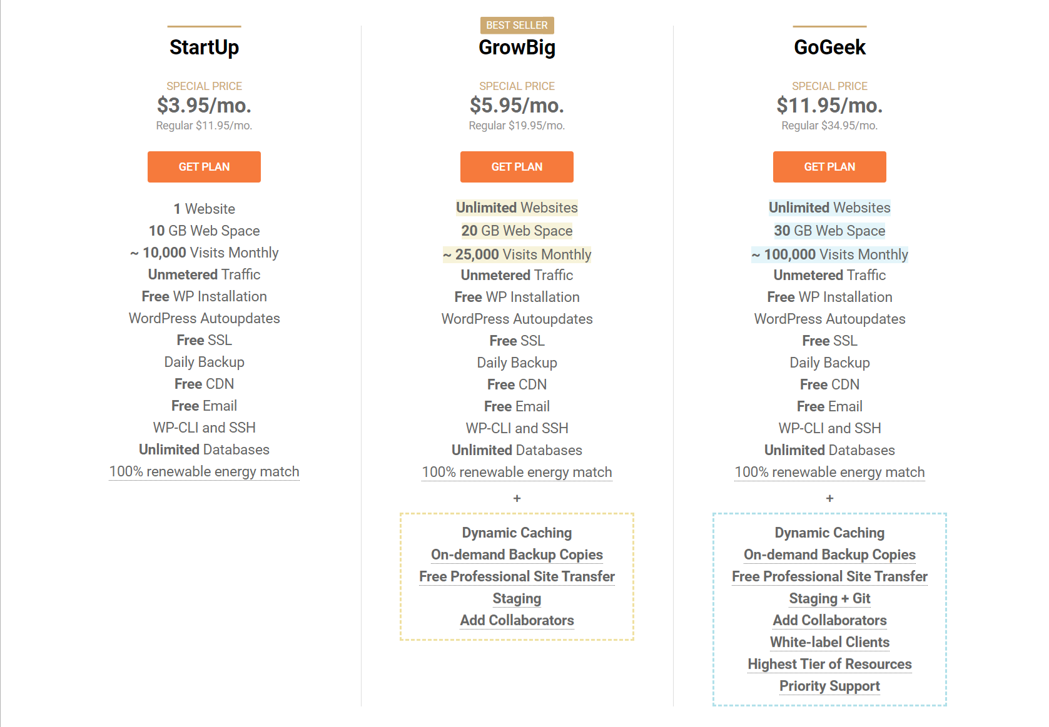Click the StartUp $3.95/mo. price

[x=204, y=105]
